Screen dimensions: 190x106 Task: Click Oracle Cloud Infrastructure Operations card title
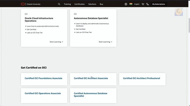coord(39,20)
